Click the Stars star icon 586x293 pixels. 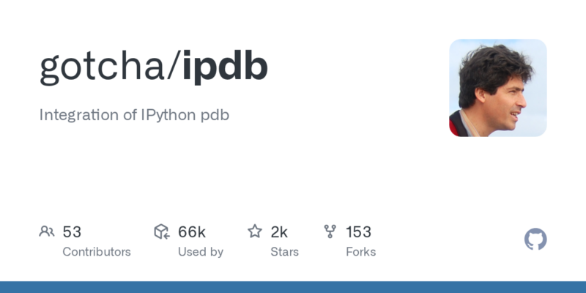pos(255,232)
